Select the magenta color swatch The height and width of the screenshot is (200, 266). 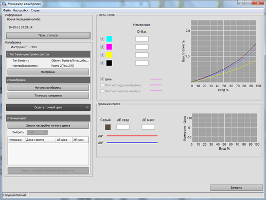point(109,47)
